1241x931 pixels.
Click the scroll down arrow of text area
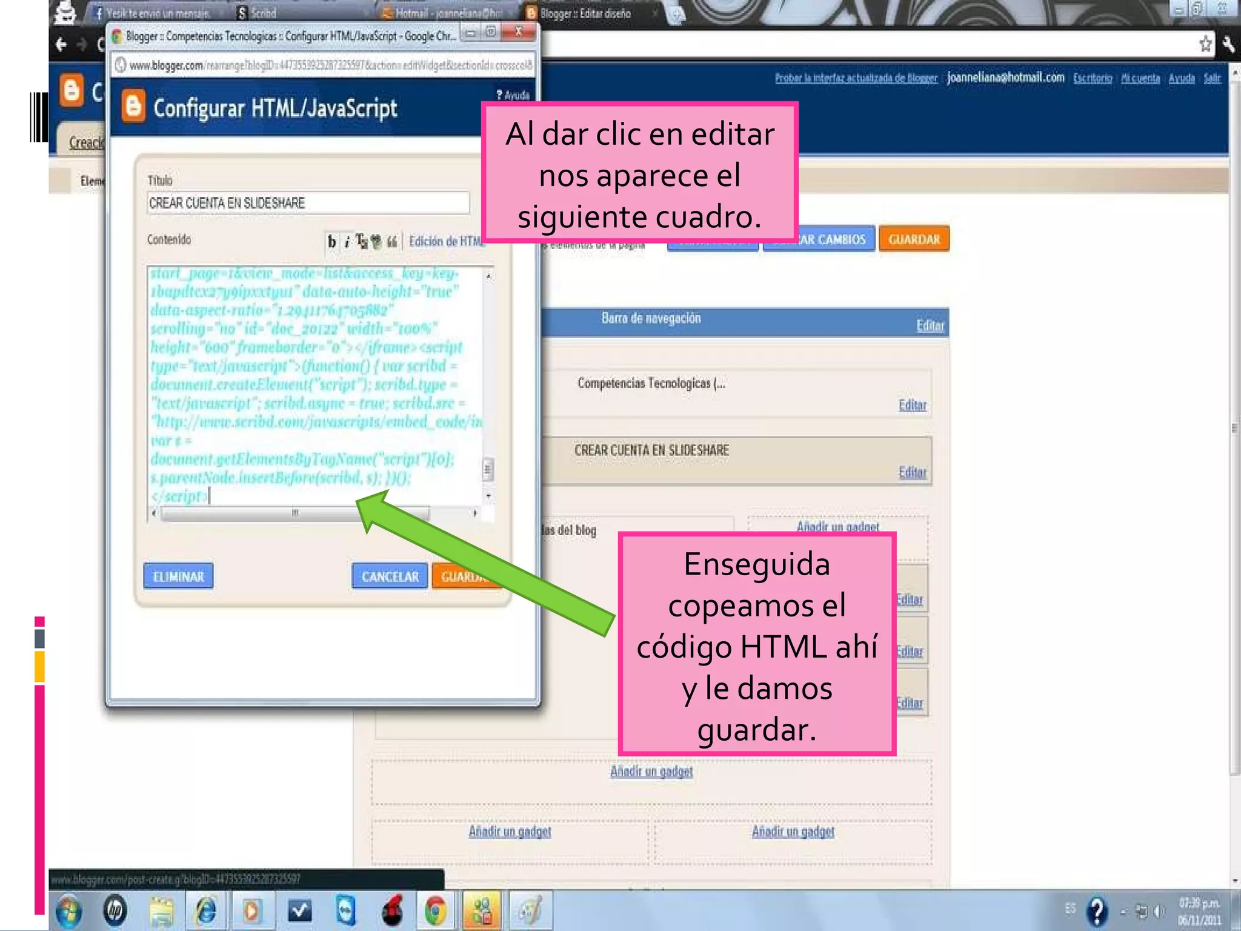point(488,496)
